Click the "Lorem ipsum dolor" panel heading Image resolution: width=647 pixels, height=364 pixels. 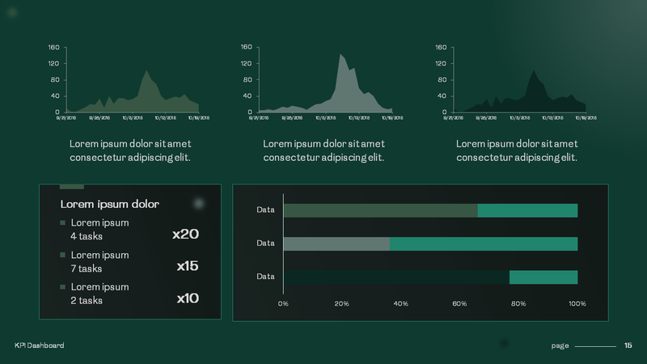[110, 204]
